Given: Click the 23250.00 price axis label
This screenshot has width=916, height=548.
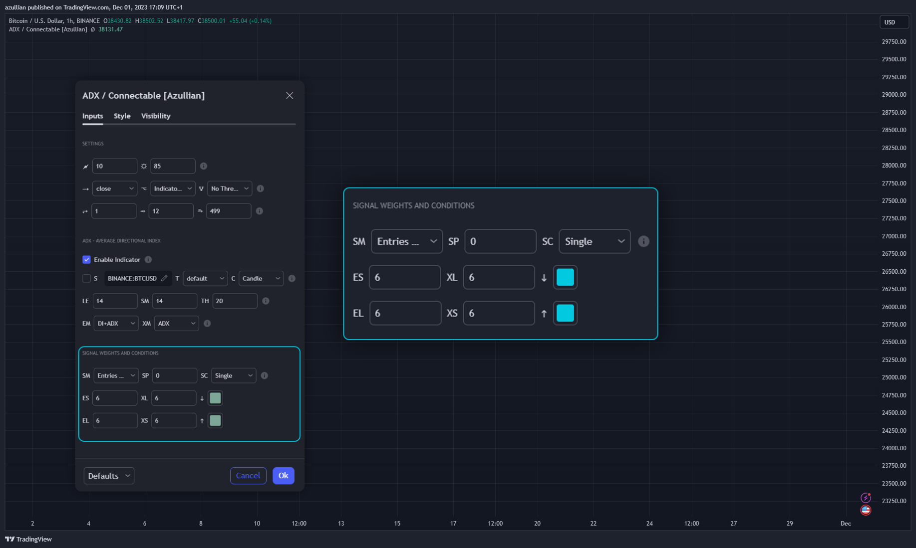Looking at the screenshot, I should [894, 501].
